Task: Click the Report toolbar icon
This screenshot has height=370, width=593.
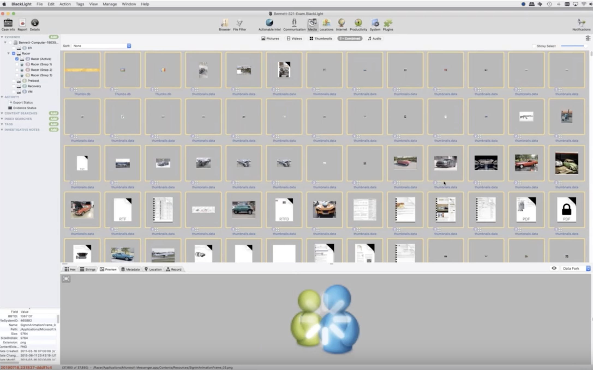Action: [x=22, y=25]
